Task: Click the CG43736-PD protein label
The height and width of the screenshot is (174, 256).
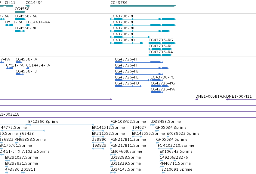Action: [127, 83]
